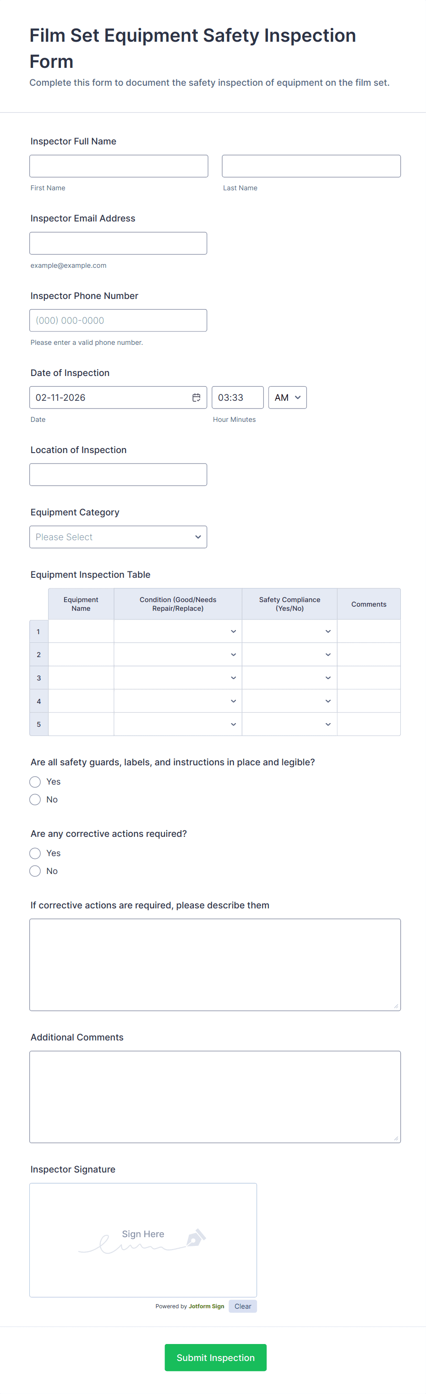Screen dimensions: 426x1394
Task: Expand the Equipment Category dropdown
Action: [x=118, y=537]
